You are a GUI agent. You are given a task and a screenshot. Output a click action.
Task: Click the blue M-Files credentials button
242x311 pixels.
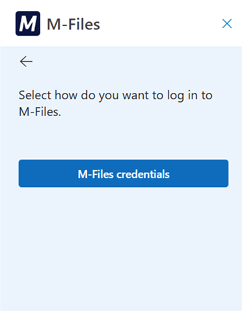coord(124,173)
